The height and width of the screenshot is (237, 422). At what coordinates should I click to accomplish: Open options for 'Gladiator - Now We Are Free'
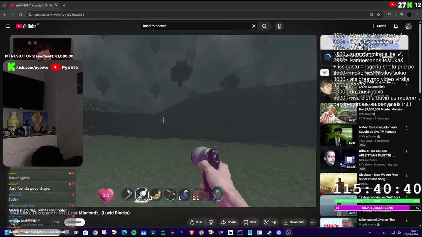[407, 175]
